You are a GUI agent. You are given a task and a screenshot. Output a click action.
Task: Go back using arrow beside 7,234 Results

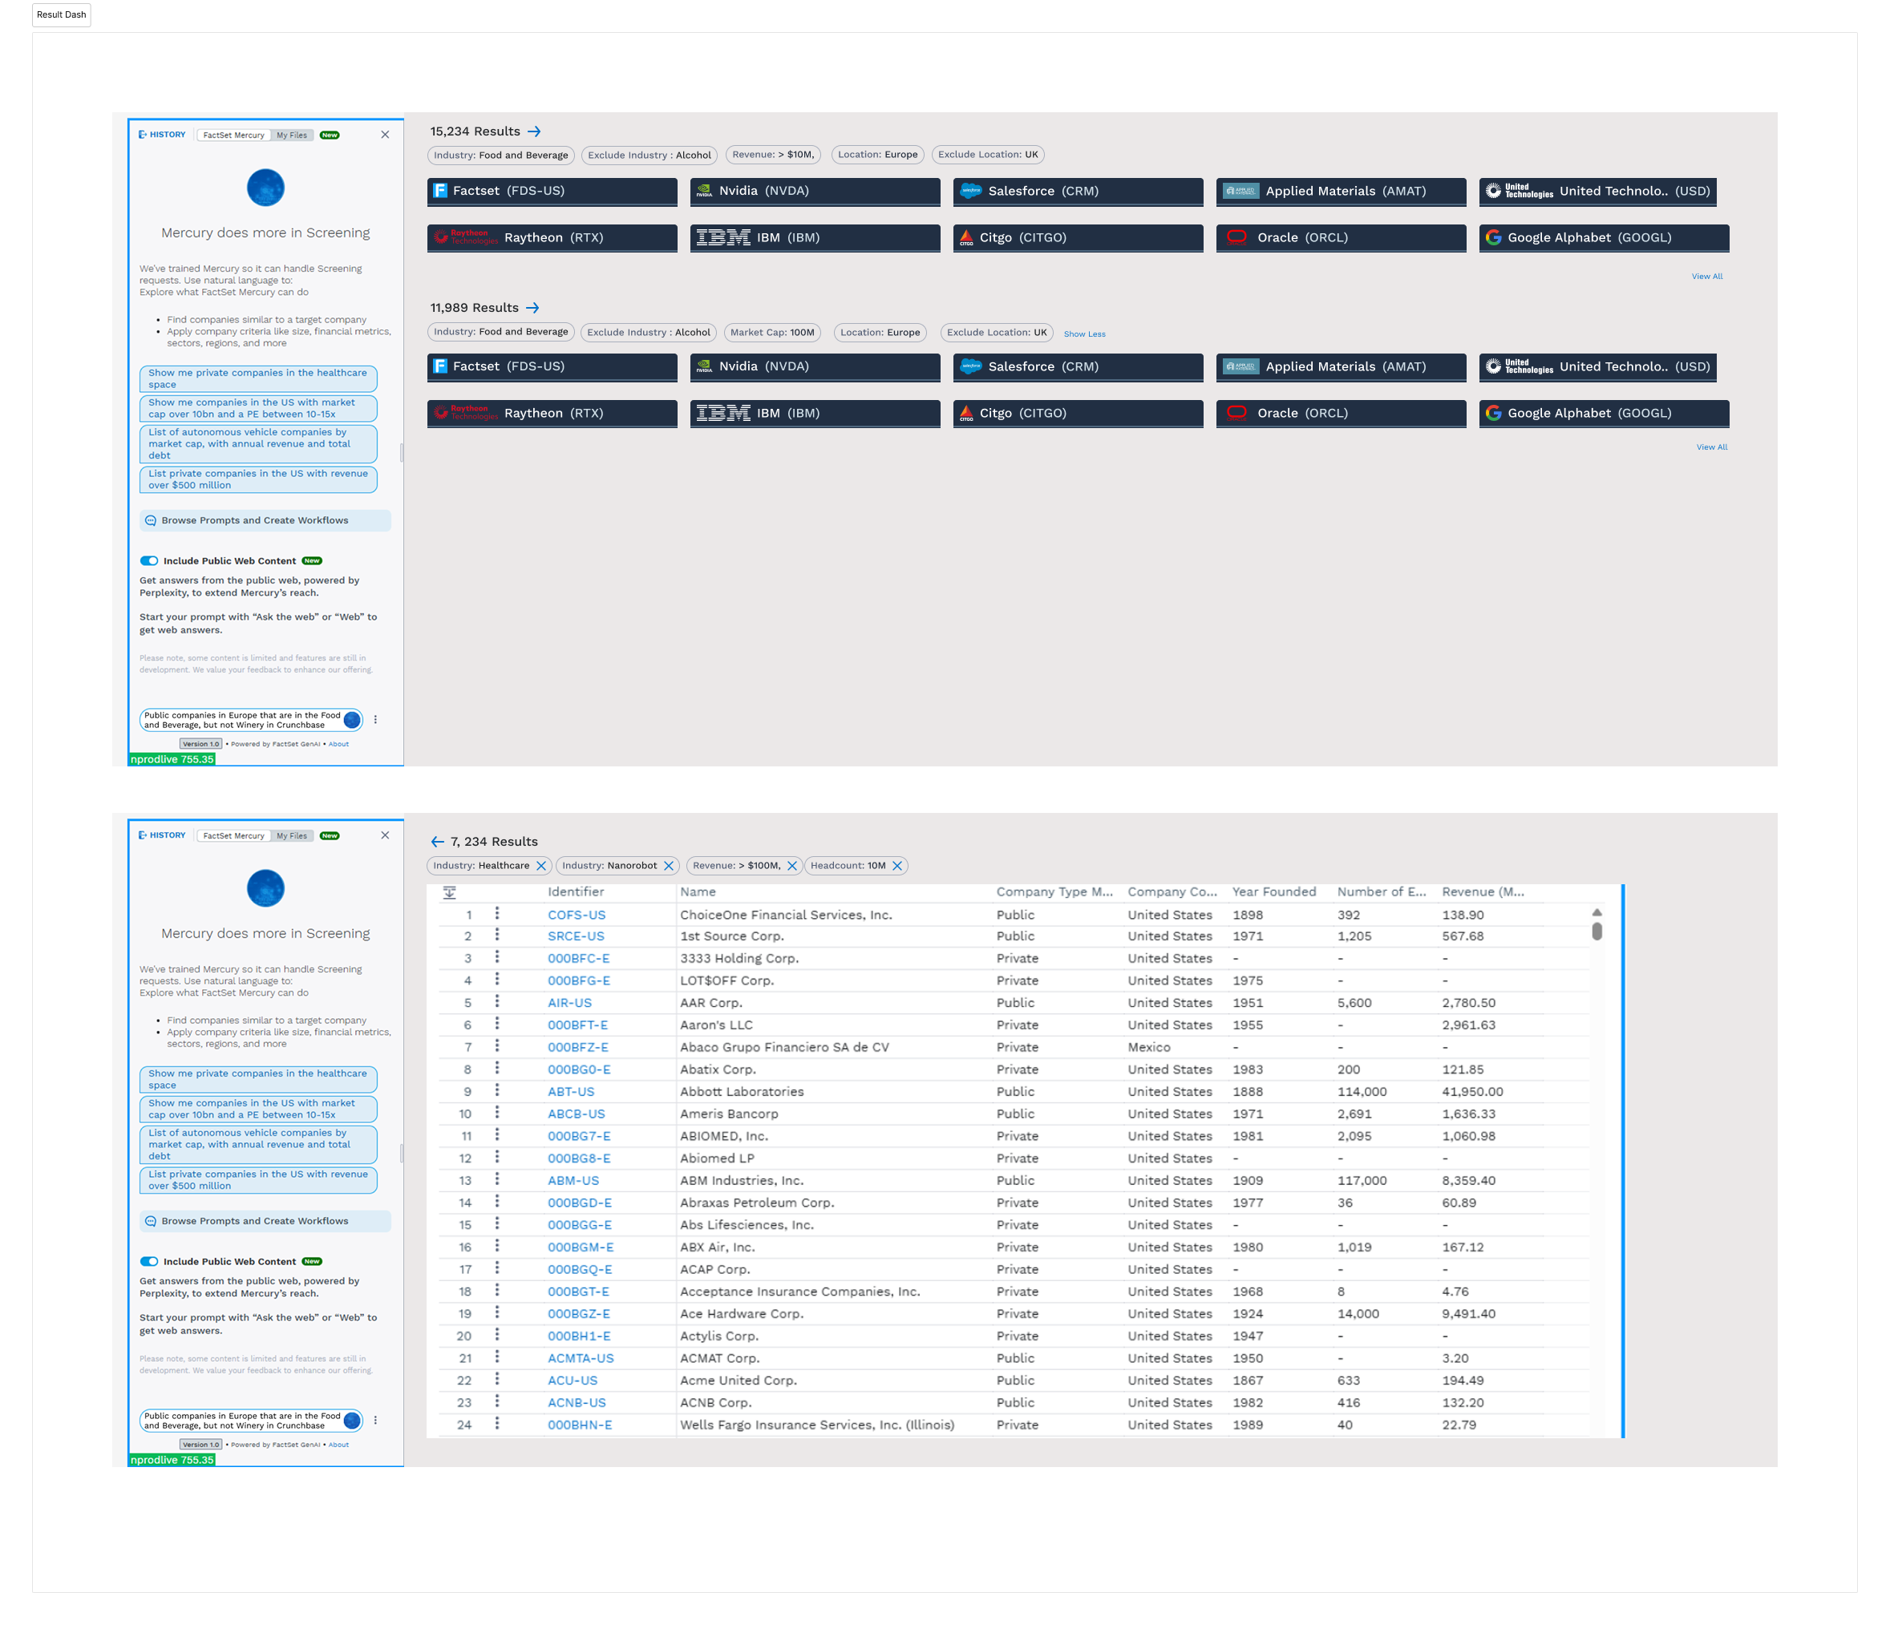click(x=437, y=842)
